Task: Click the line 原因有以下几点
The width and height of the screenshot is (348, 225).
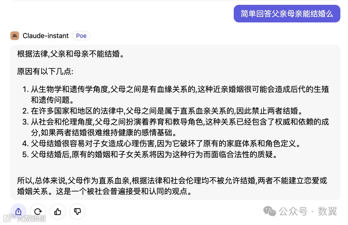Action: [45, 71]
